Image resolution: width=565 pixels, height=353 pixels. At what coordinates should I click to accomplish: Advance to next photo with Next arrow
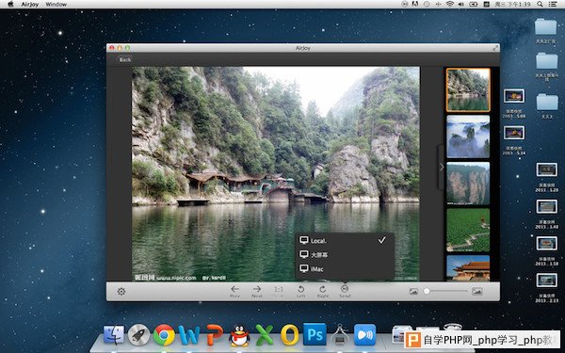pos(257,291)
